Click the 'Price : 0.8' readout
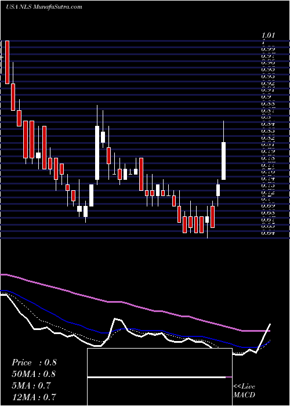 pyautogui.click(x=34, y=362)
